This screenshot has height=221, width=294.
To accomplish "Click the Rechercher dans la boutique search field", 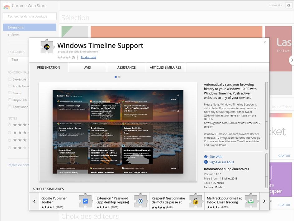I will point(30,16).
